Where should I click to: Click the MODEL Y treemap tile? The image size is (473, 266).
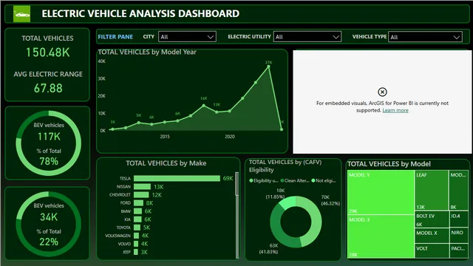point(381,192)
